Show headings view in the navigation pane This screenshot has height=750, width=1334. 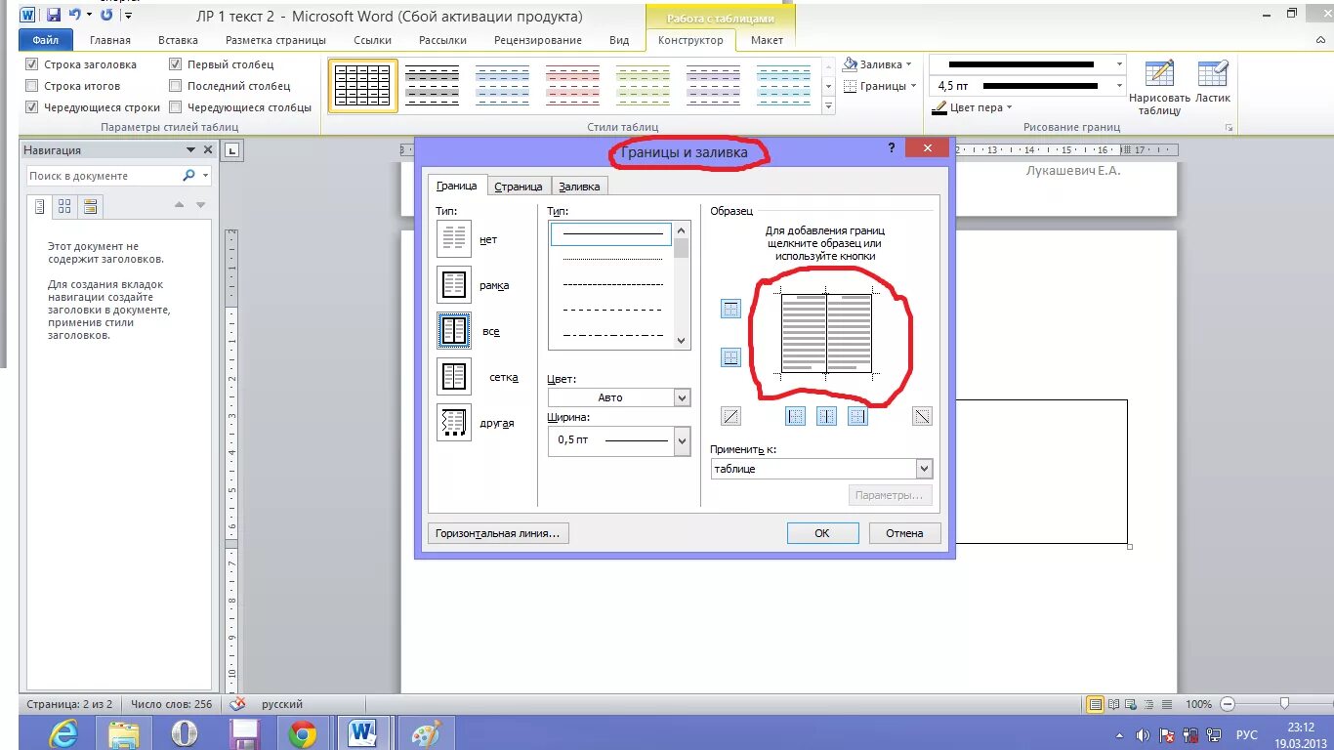[40, 206]
